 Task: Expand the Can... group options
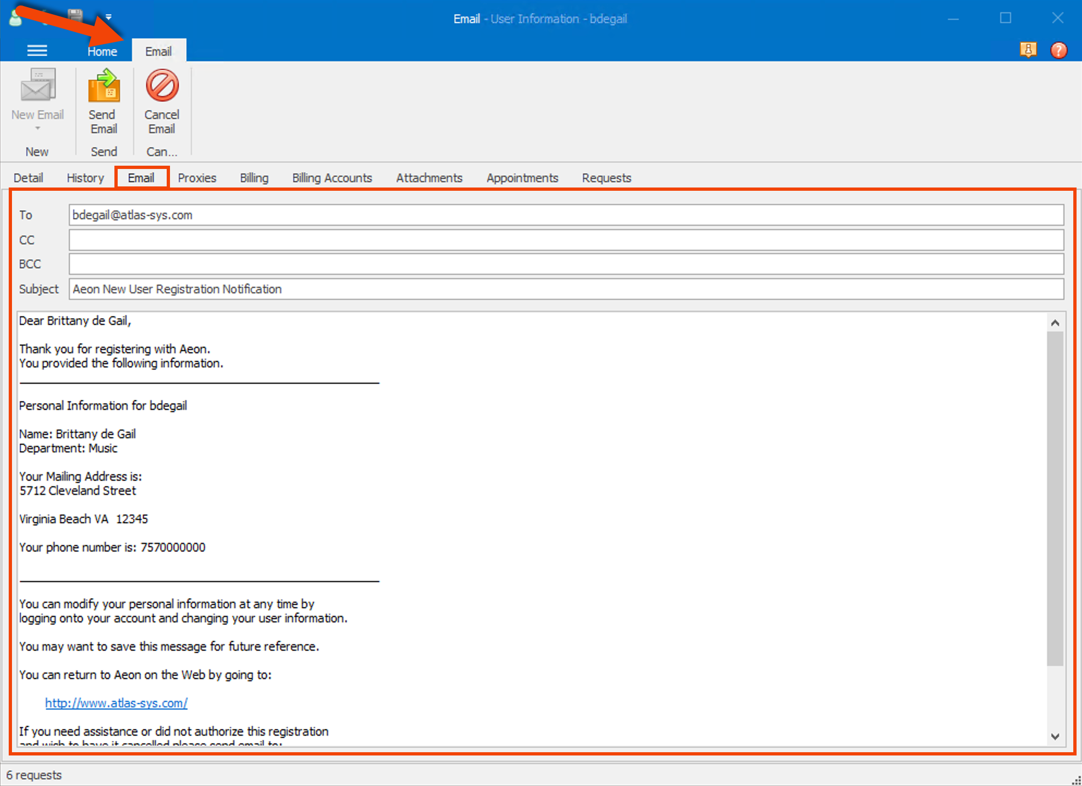point(161,152)
